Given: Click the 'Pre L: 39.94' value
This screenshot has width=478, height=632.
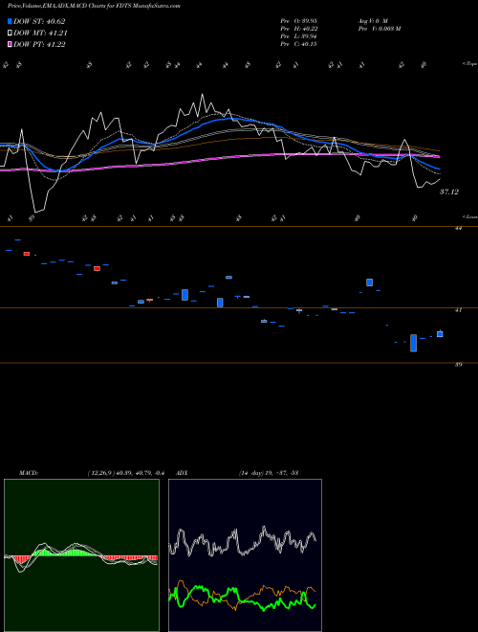Looking at the screenshot, I should pos(299,36).
